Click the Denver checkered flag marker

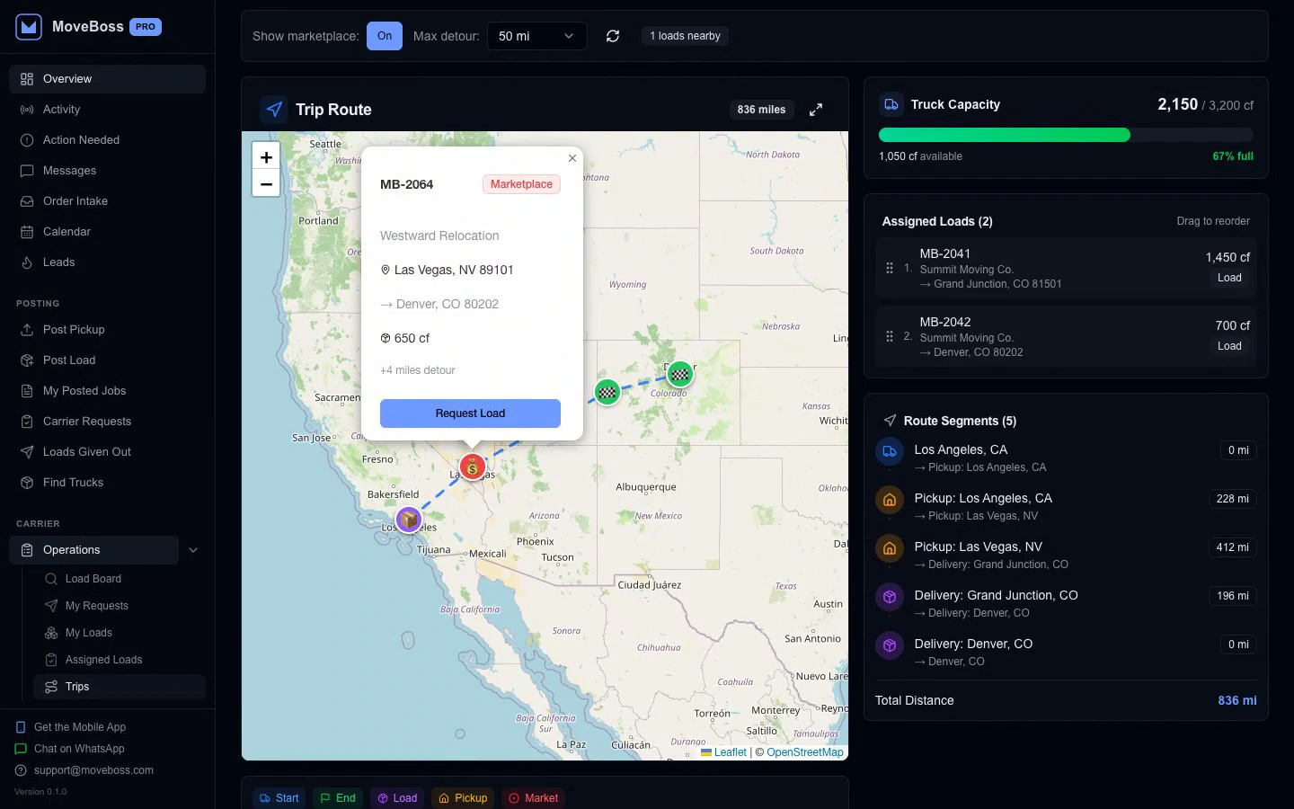pyautogui.click(x=680, y=373)
